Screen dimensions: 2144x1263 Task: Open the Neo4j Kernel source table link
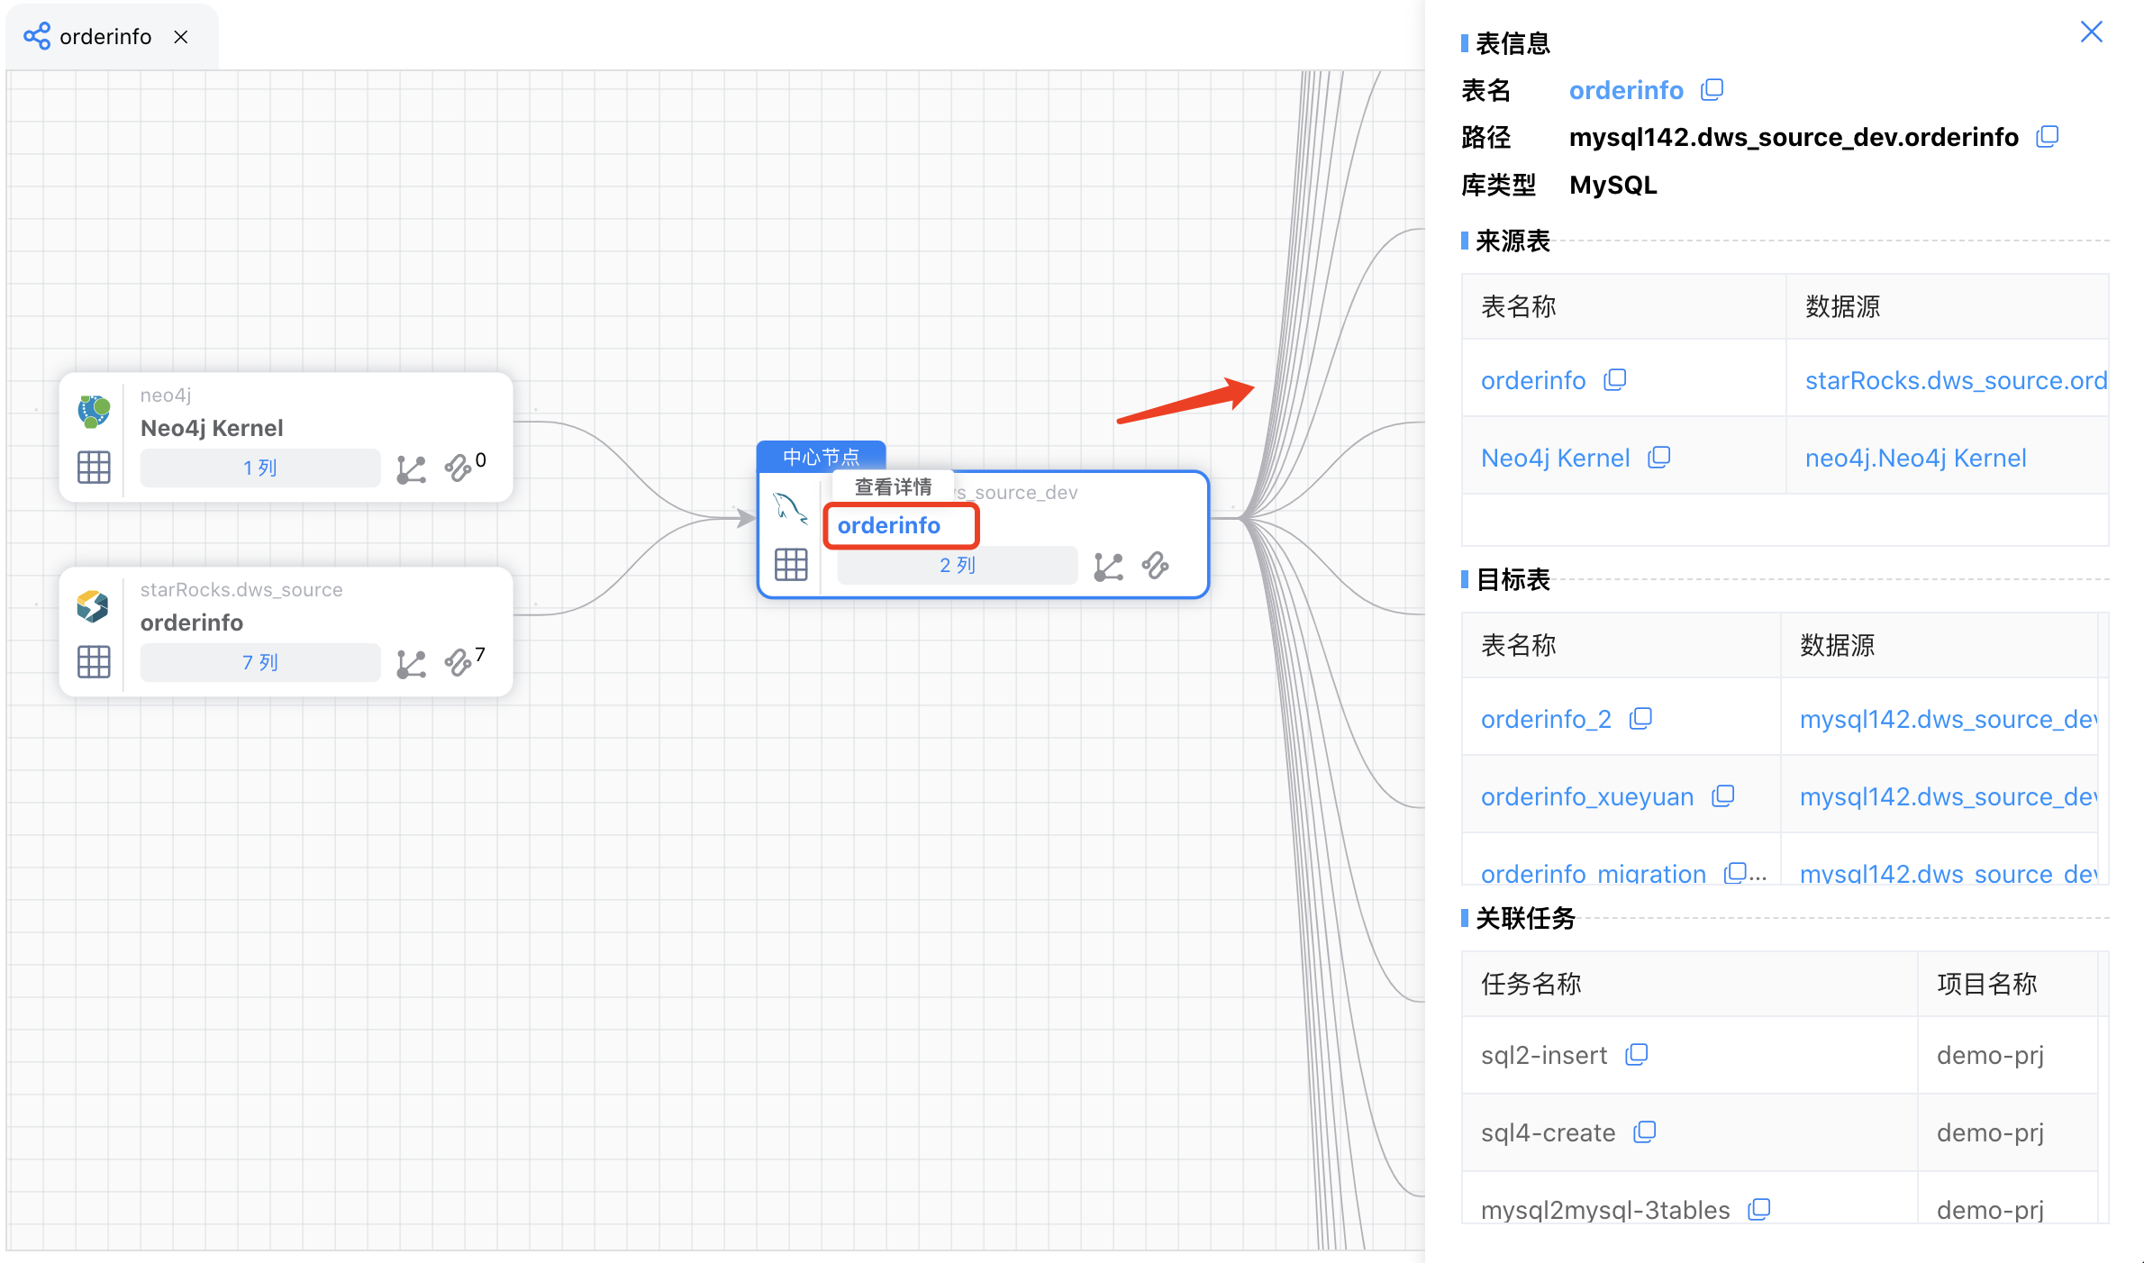[1555, 458]
